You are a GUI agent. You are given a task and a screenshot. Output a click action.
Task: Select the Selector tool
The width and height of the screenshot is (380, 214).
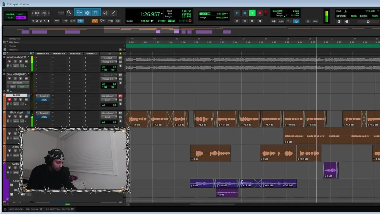(x=88, y=13)
